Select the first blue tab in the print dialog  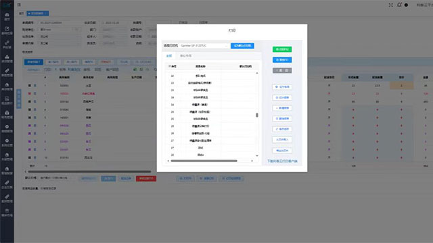169,56
